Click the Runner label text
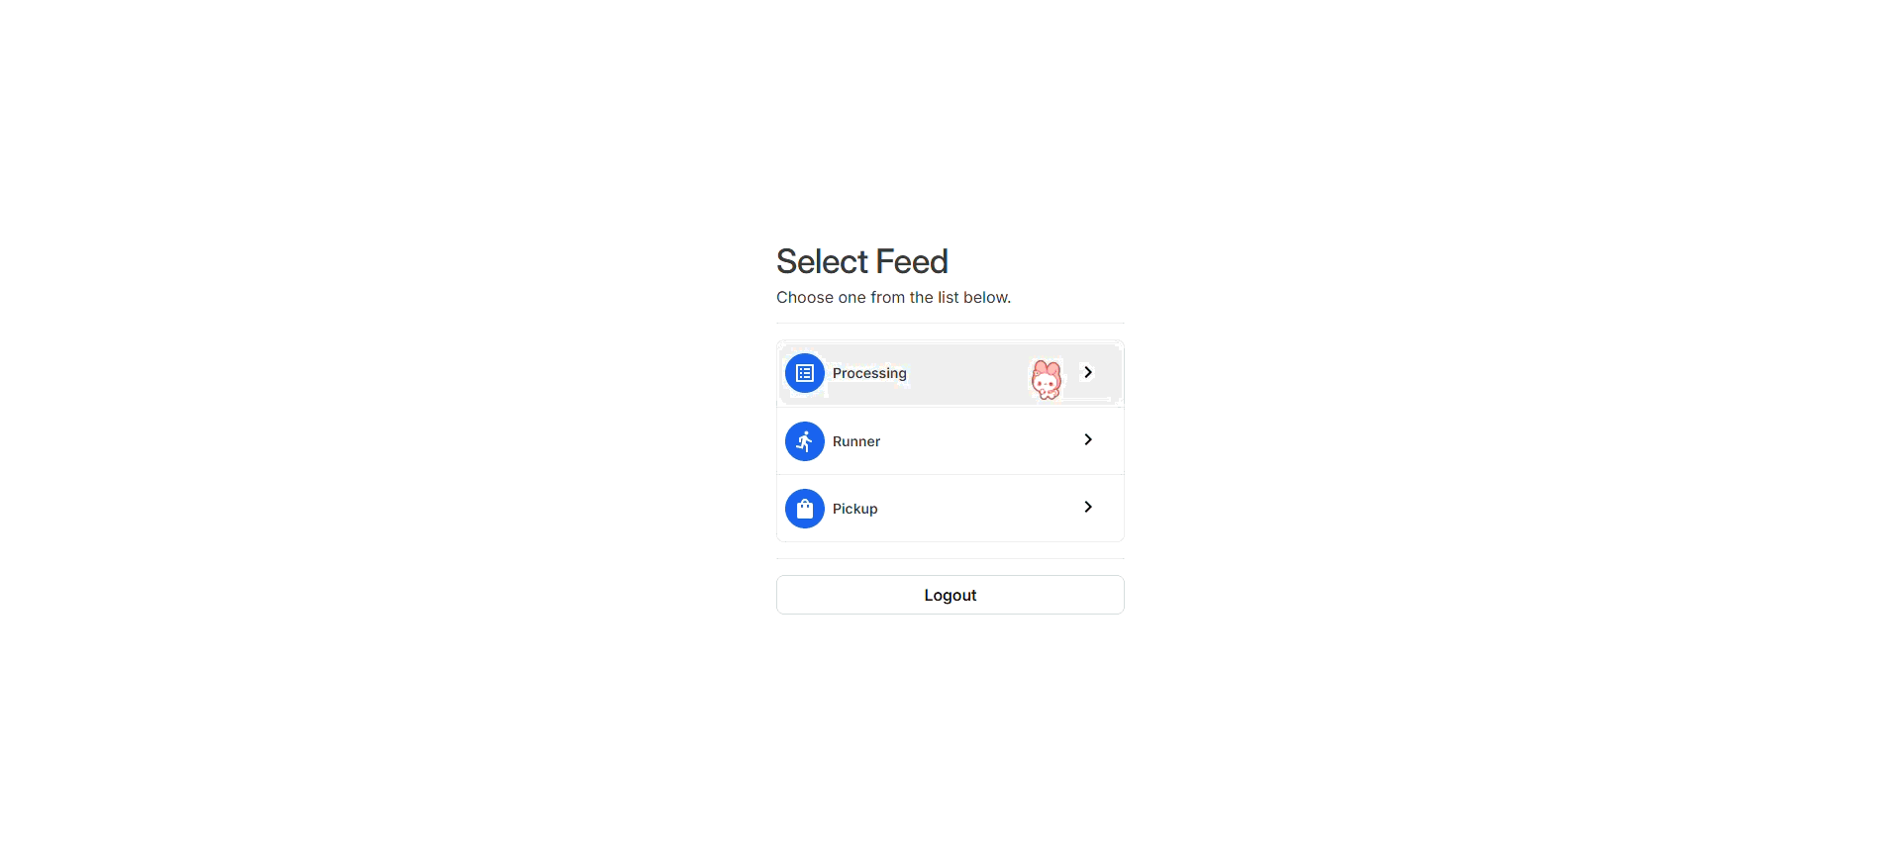Viewport: 1901px width, 855px height. [855, 441]
